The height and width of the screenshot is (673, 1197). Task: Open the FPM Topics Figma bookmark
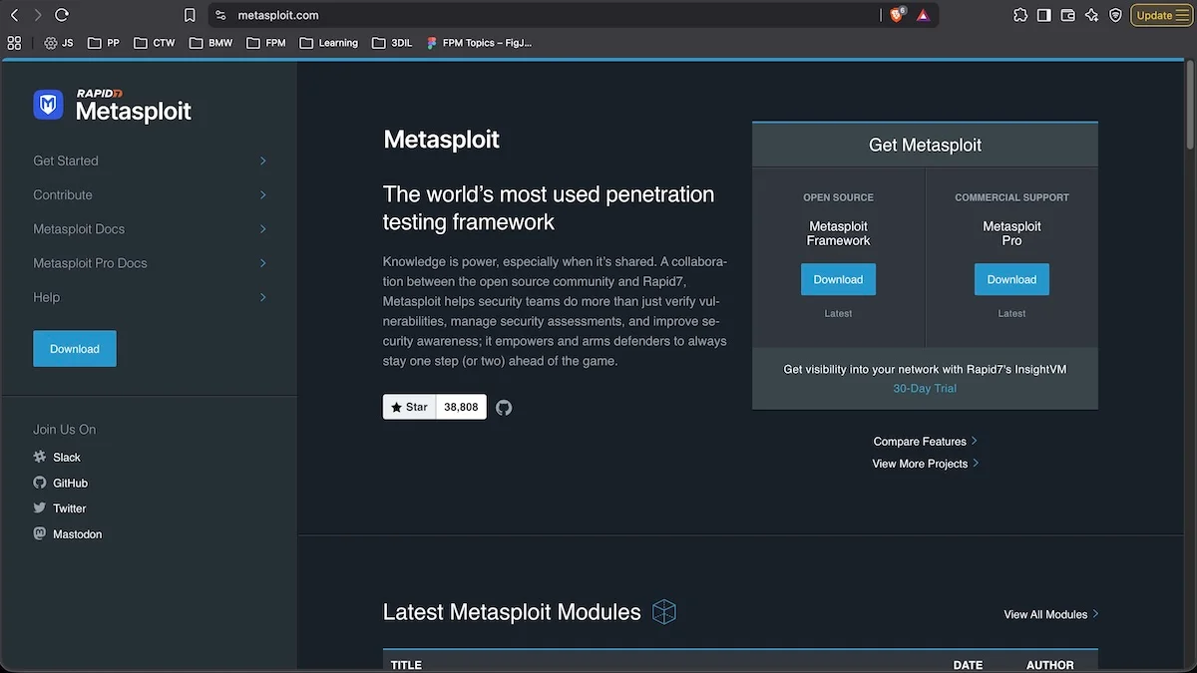coord(479,43)
